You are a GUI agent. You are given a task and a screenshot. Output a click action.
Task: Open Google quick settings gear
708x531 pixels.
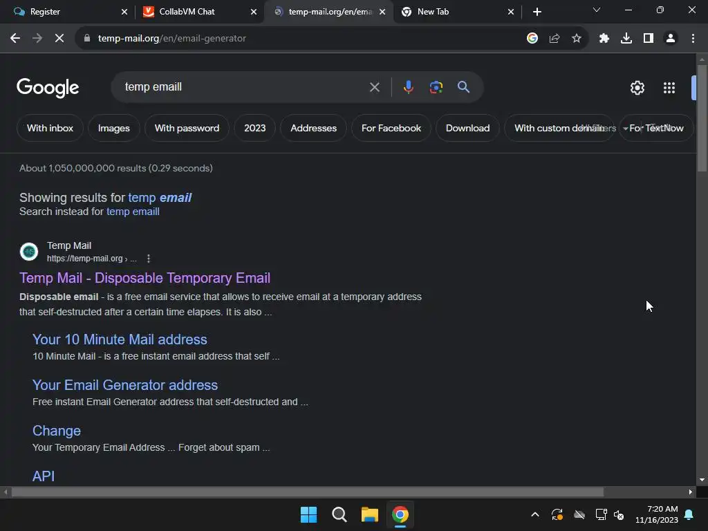(x=637, y=88)
